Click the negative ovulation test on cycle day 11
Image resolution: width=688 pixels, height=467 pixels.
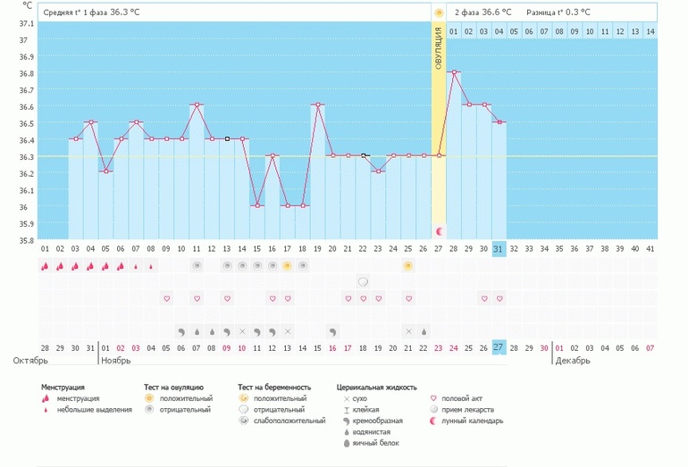[x=197, y=266]
